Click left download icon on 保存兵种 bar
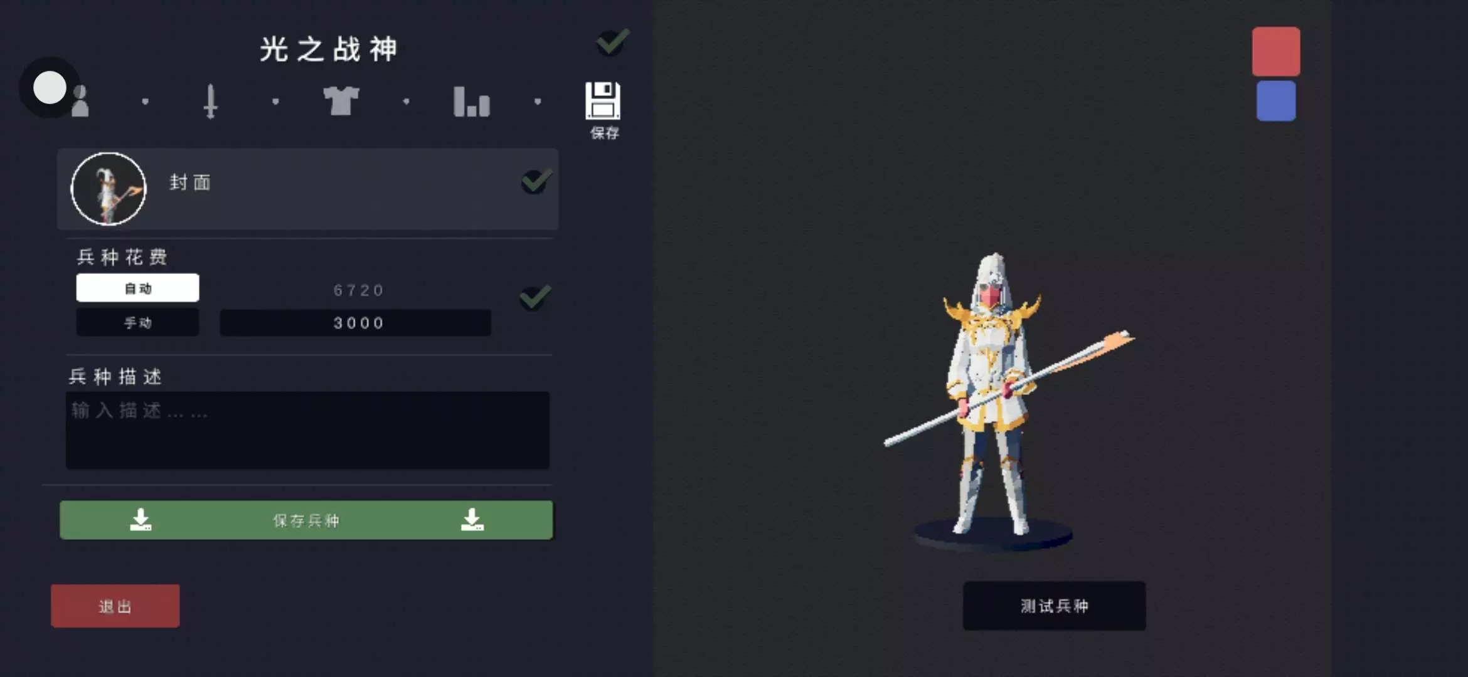The width and height of the screenshot is (1468, 677). point(141,520)
